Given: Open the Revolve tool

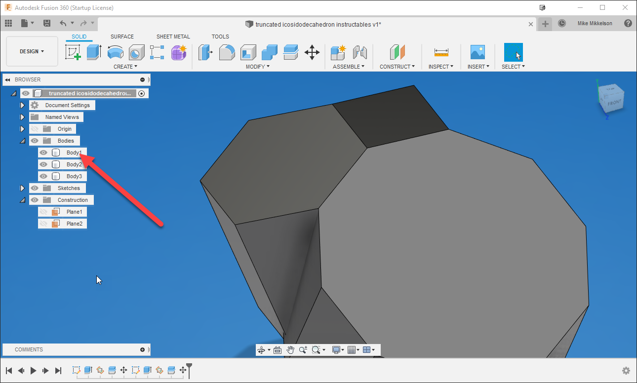Looking at the screenshot, I should tap(115, 52).
